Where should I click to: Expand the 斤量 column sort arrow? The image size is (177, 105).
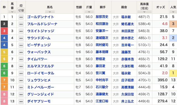coord(89,12)
